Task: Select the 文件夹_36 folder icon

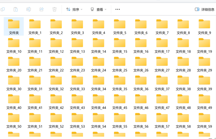Action: pyautogui.click(x=141, y=80)
